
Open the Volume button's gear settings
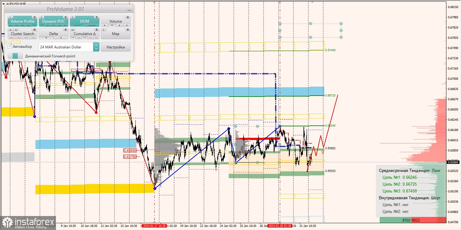tap(128, 17)
